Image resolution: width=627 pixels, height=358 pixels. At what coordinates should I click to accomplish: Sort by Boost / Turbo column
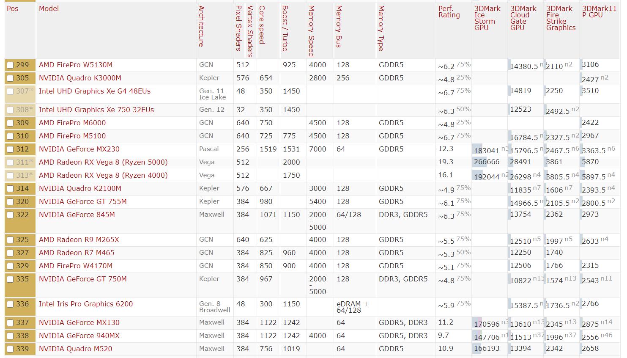(285, 28)
